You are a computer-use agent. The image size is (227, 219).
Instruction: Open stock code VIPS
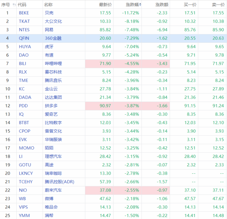coord(23,207)
